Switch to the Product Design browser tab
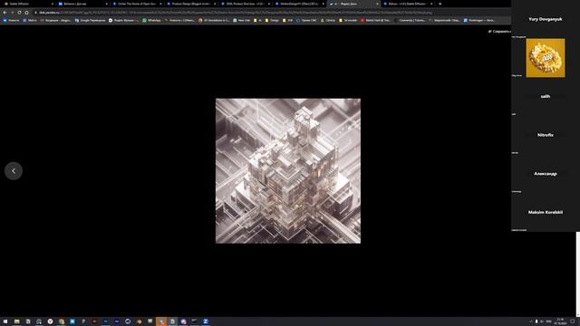The image size is (580, 326). (191, 4)
